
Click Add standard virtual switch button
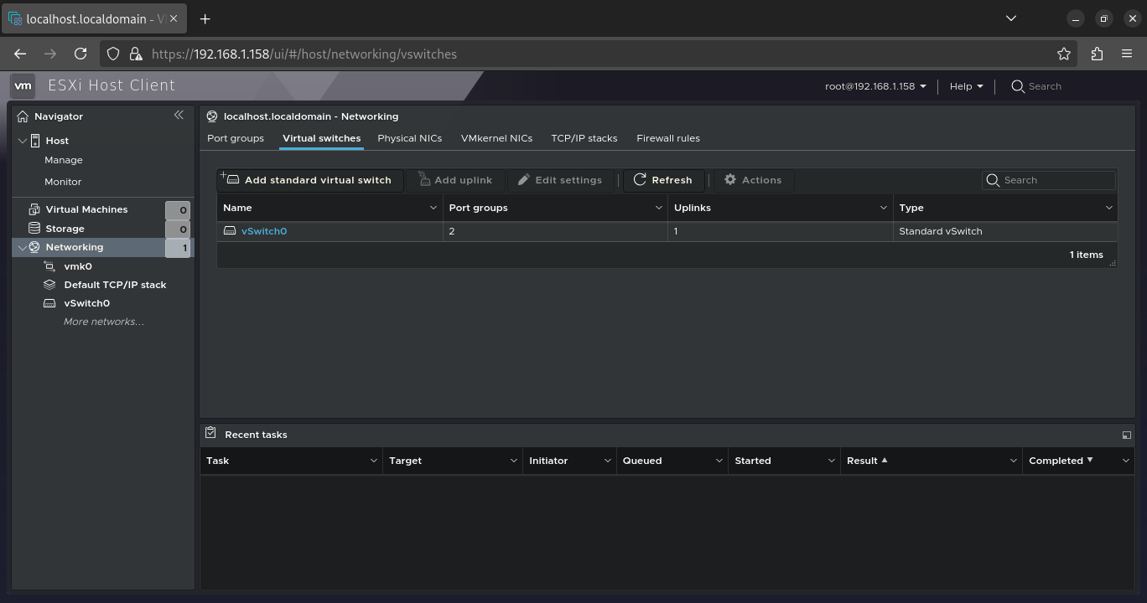pyautogui.click(x=309, y=180)
